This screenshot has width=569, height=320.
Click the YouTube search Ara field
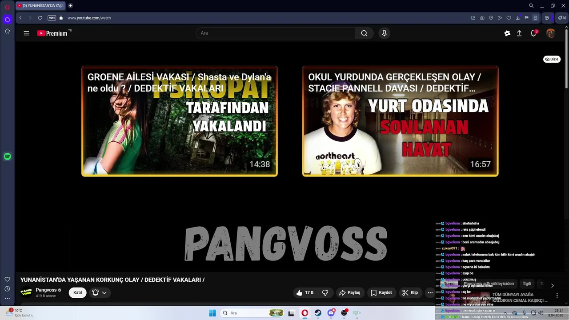(x=276, y=33)
